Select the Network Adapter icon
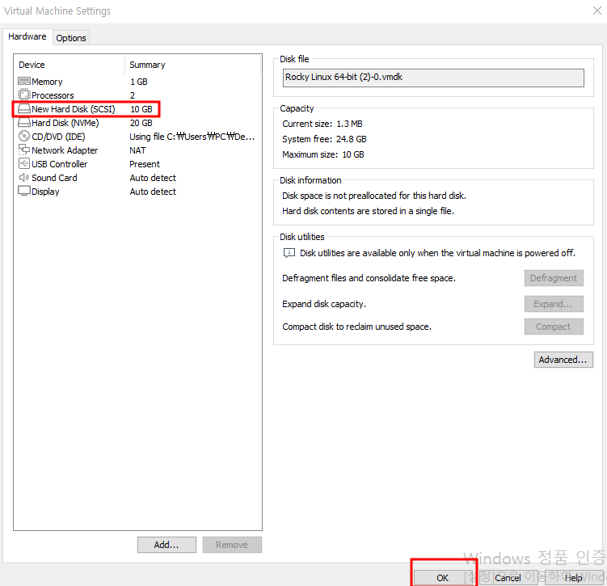This screenshot has height=586, width=607. pyautogui.click(x=24, y=150)
